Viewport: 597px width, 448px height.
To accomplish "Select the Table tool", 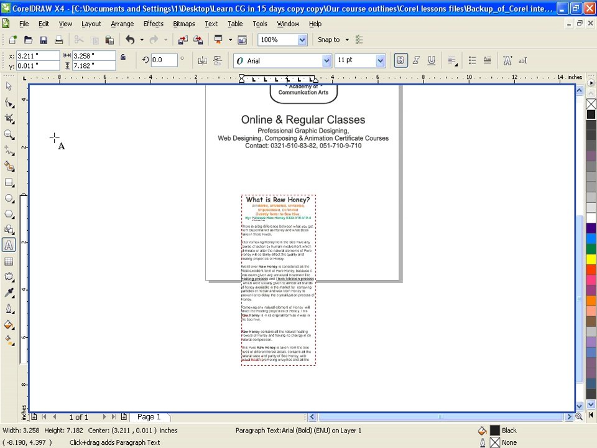I will click(x=9, y=261).
